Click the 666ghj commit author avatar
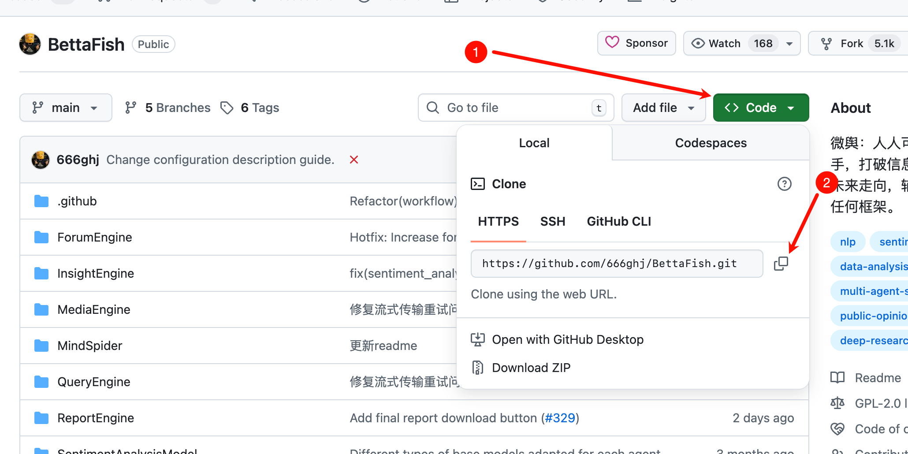This screenshot has height=454, width=908. 41,160
